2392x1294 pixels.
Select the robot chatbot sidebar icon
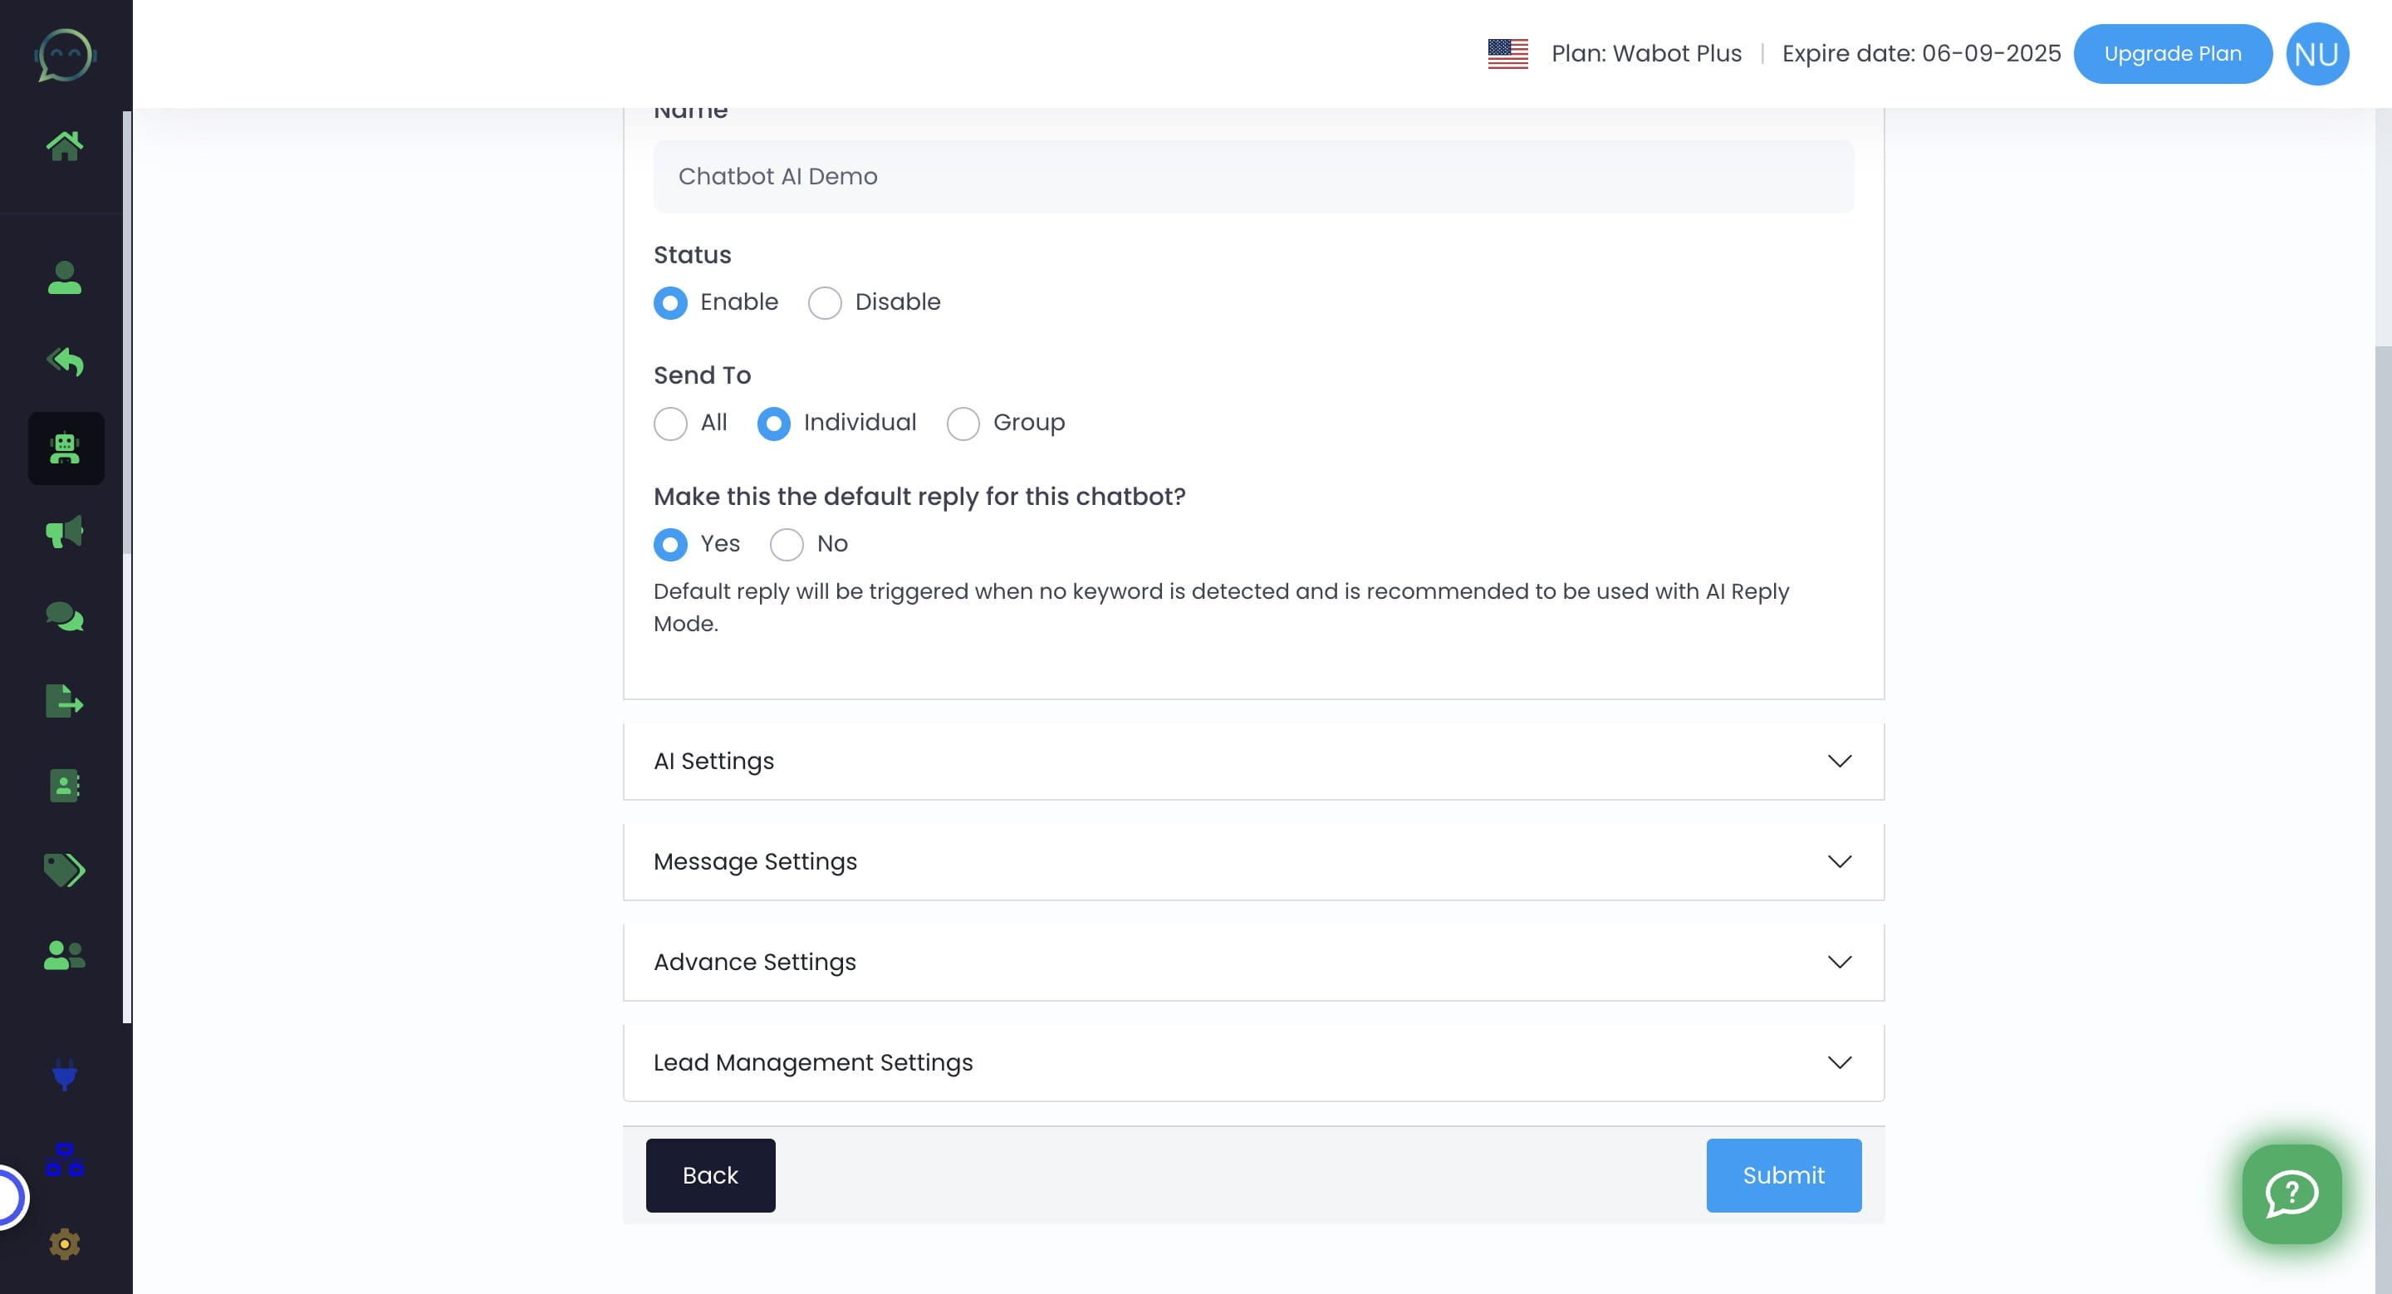pyautogui.click(x=65, y=448)
